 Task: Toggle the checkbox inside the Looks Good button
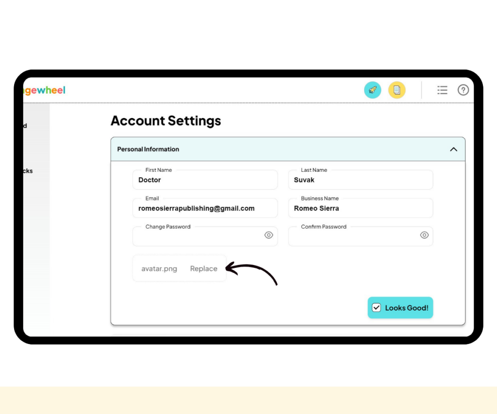coord(377,307)
